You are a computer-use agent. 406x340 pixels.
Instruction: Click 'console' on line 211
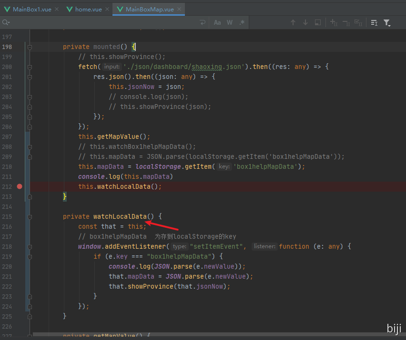pyautogui.click(x=91, y=177)
